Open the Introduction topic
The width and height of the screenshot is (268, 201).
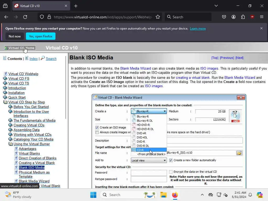click(x=17, y=88)
